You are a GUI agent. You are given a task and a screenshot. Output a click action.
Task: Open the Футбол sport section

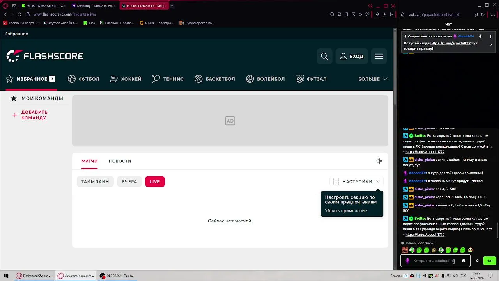[83, 79]
